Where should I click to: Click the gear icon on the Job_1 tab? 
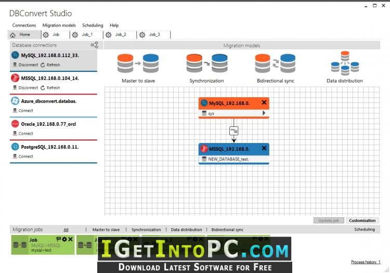(x=75, y=35)
